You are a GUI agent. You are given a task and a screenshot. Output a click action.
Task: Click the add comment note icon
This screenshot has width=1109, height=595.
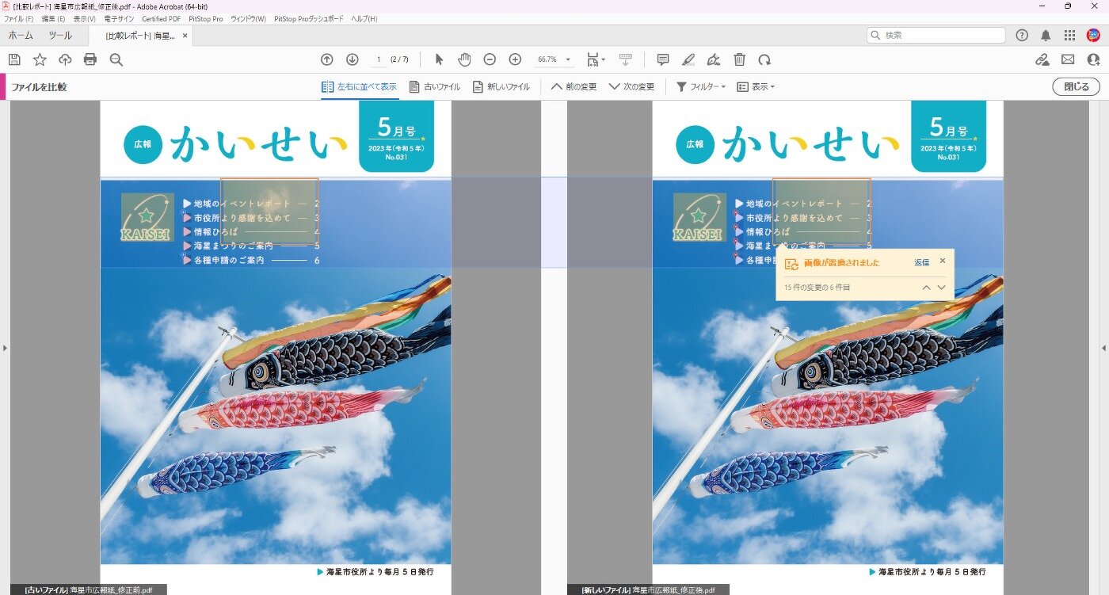point(663,59)
